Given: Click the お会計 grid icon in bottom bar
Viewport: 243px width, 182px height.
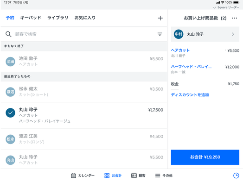Looking at the screenshot, I should pyautogui.click(x=107, y=176).
